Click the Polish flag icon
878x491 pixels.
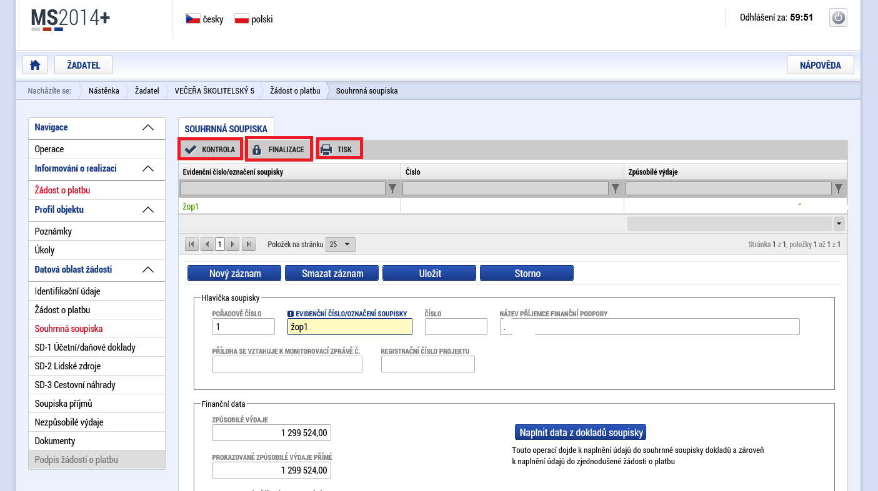241,19
